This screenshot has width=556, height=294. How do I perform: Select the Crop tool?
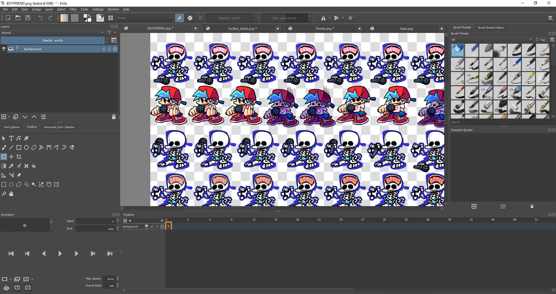point(19,157)
